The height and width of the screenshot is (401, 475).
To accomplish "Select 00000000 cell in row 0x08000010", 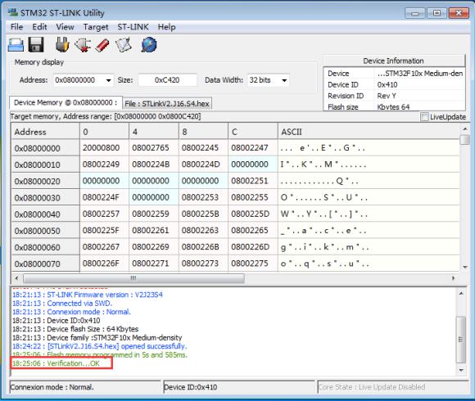I will click(253, 164).
